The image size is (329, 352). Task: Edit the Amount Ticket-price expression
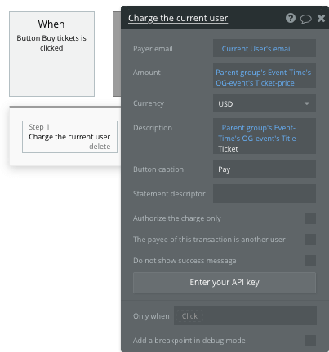pyautogui.click(x=265, y=76)
